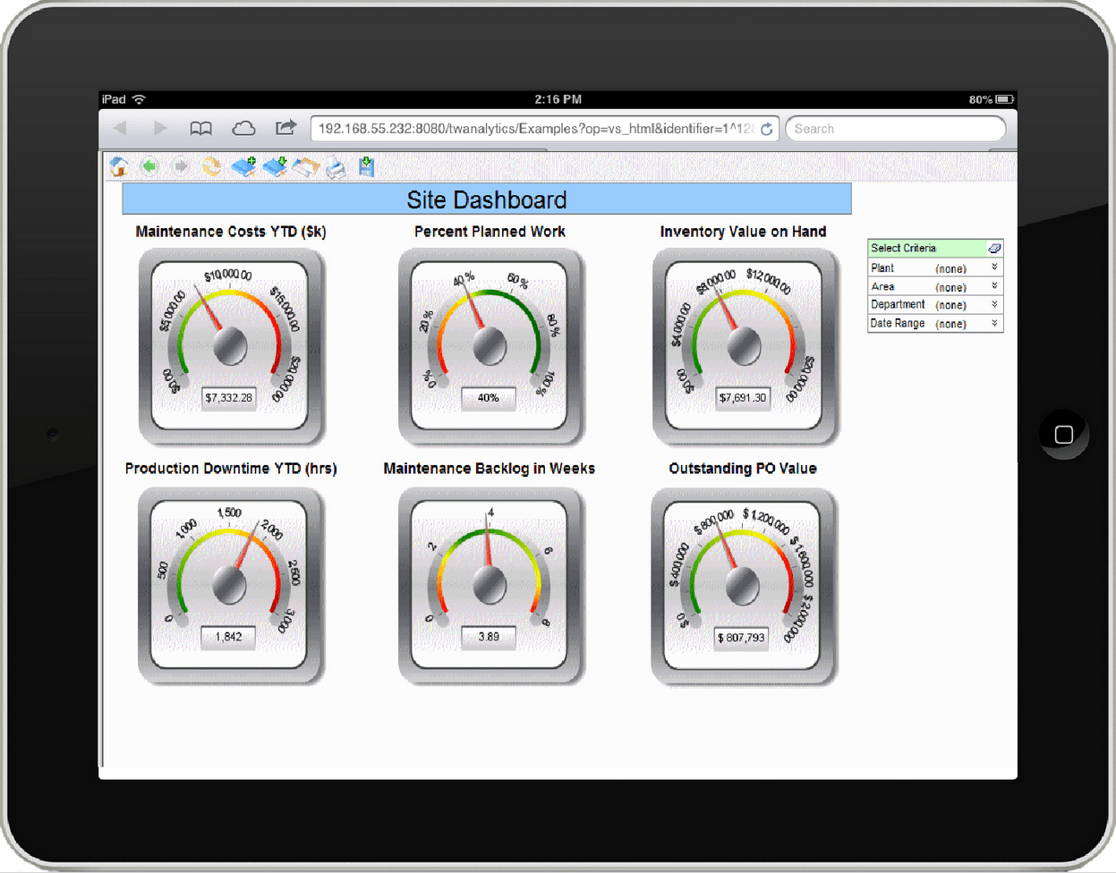Click the Home icon in the app toolbar
The image size is (1116, 873).
point(119,167)
